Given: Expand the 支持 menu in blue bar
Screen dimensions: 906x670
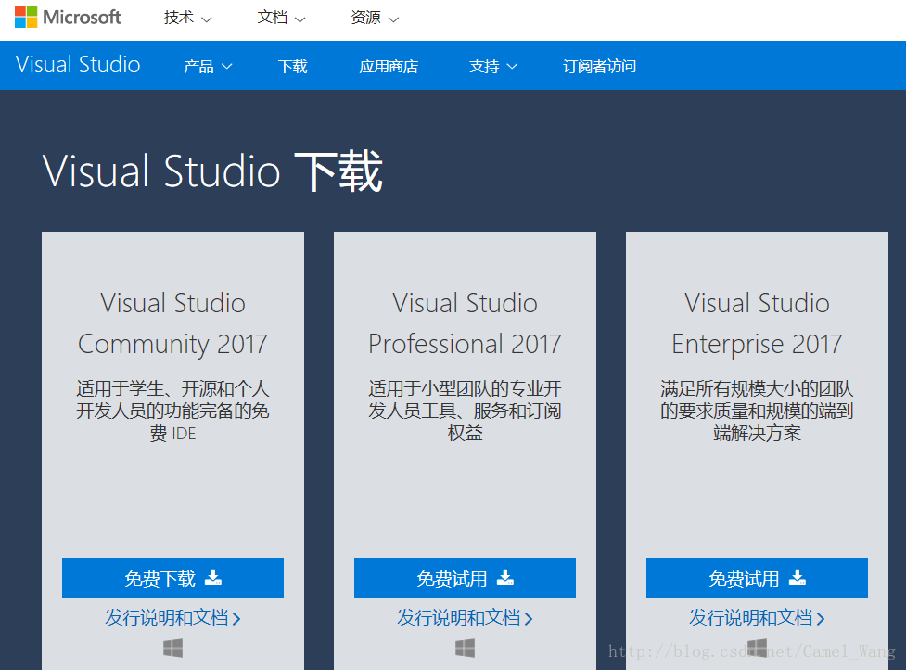Looking at the screenshot, I should click(493, 67).
